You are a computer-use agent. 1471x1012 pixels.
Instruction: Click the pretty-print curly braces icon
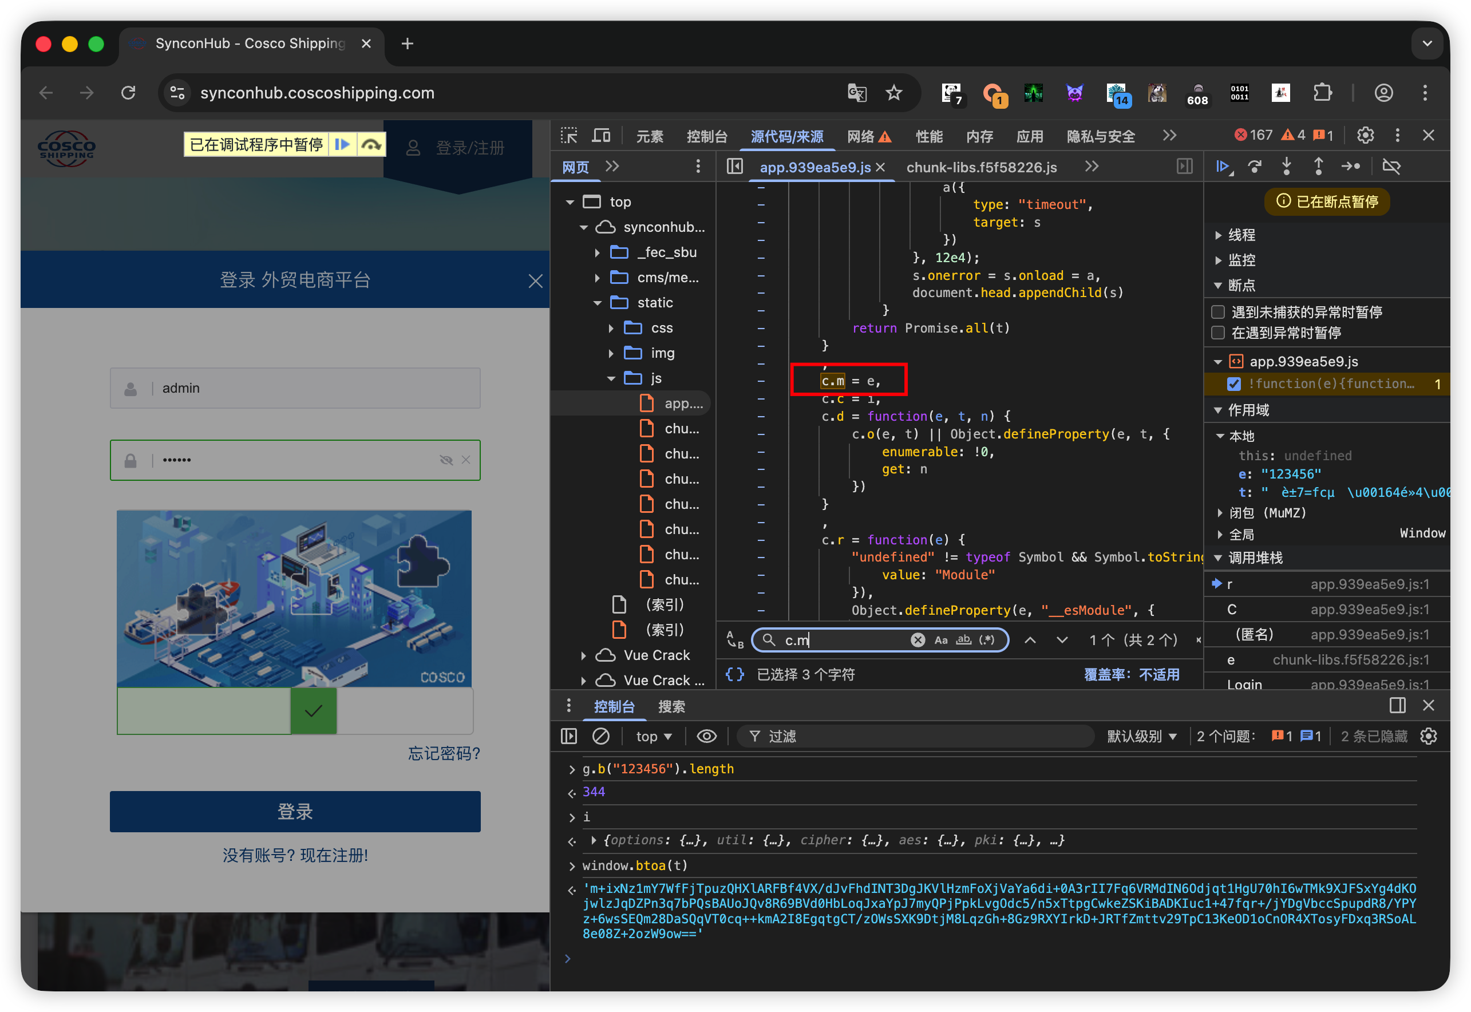[x=734, y=674]
